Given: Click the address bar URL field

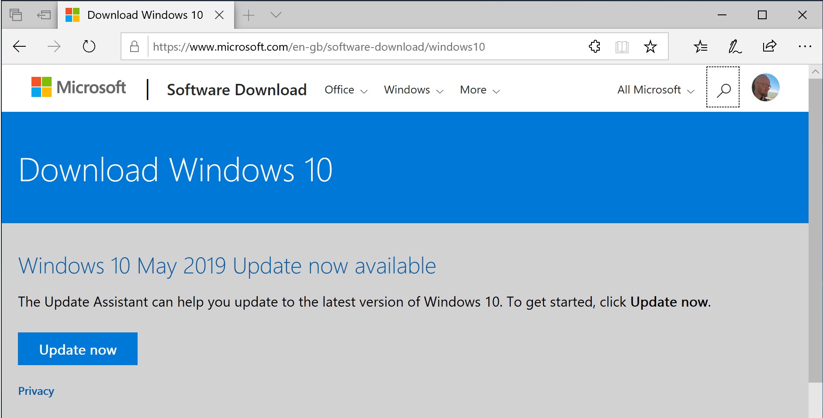Looking at the screenshot, I should coord(319,47).
